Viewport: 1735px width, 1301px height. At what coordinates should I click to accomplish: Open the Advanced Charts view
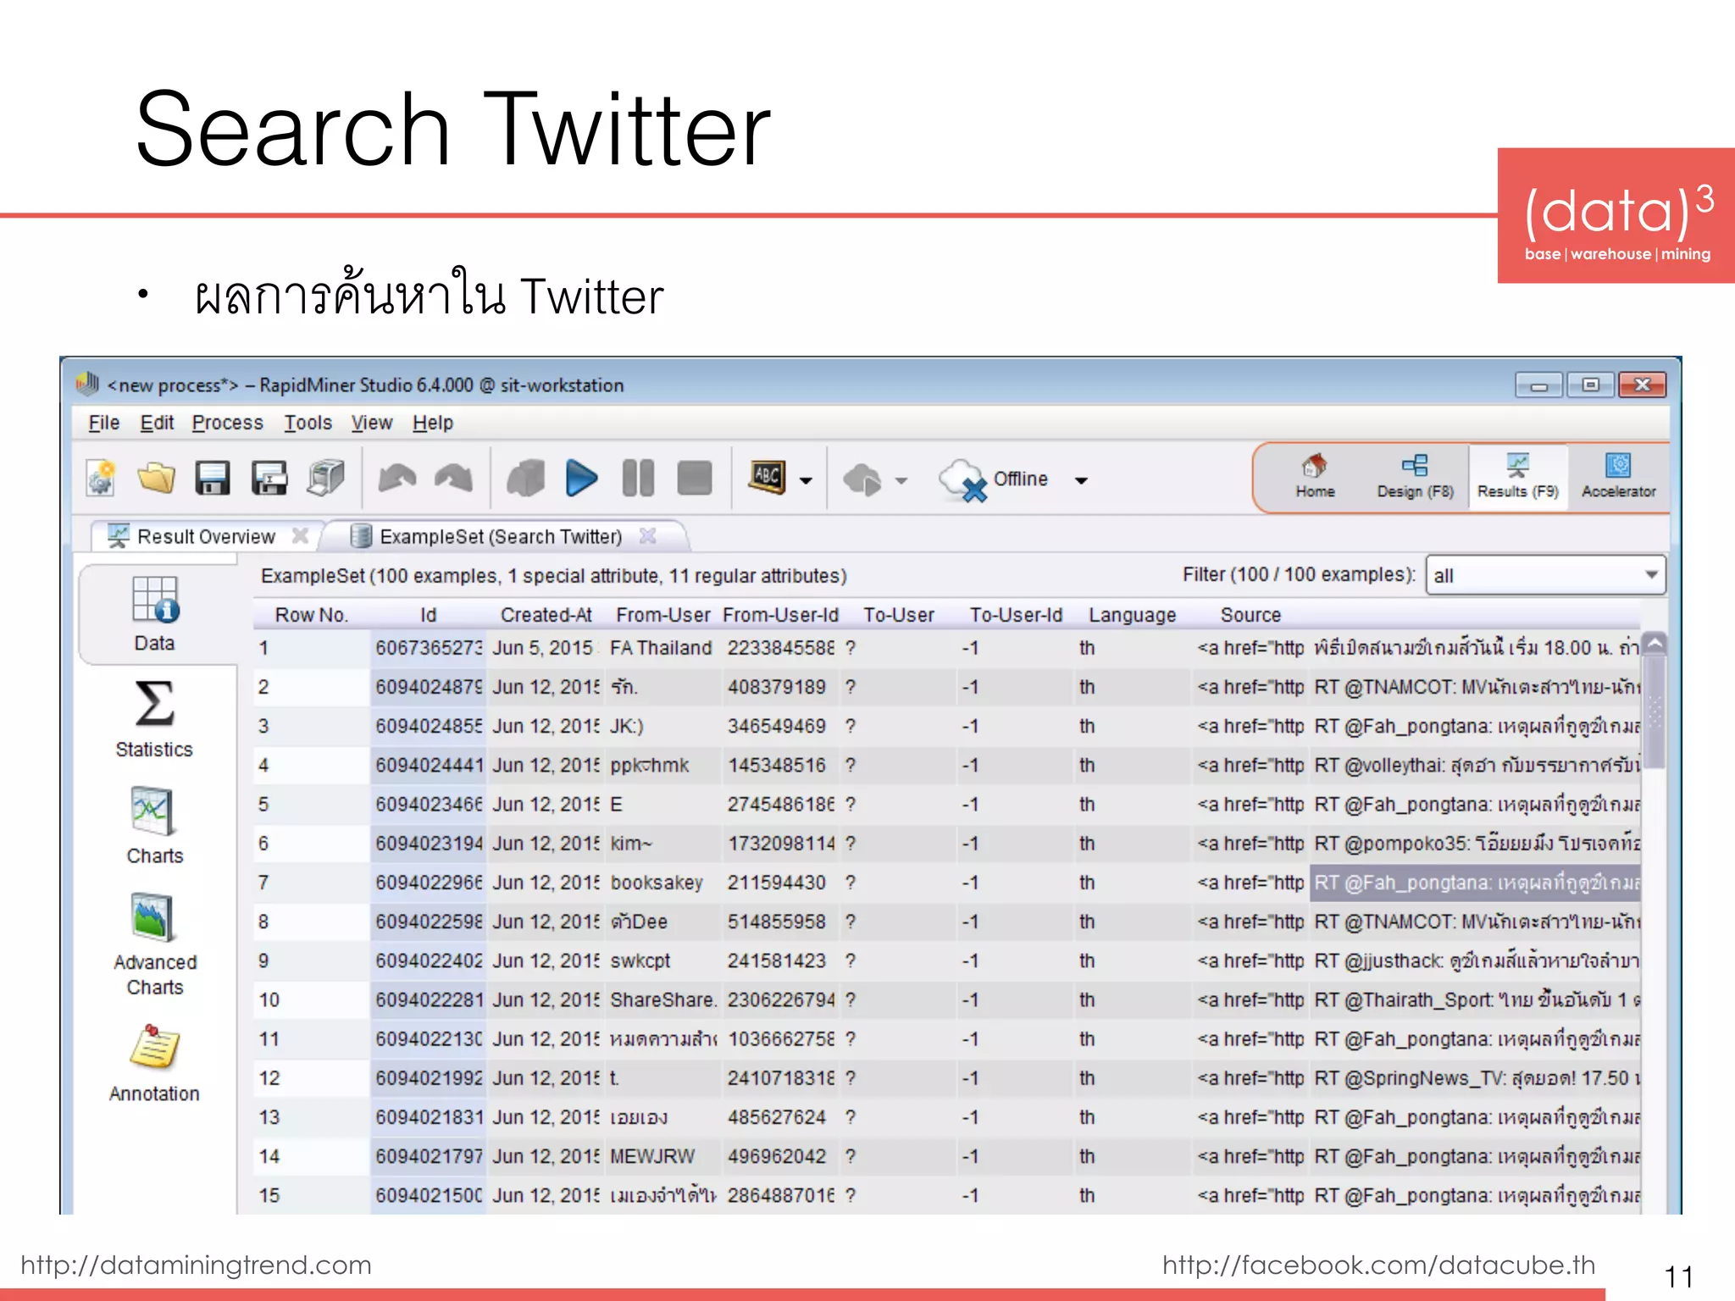click(x=154, y=944)
